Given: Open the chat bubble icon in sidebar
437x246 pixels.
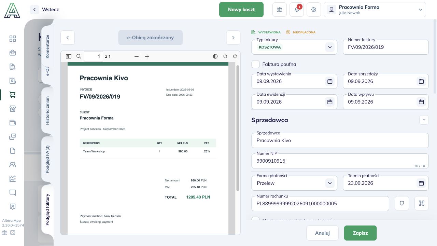Looking at the screenshot, I should 13,193.
